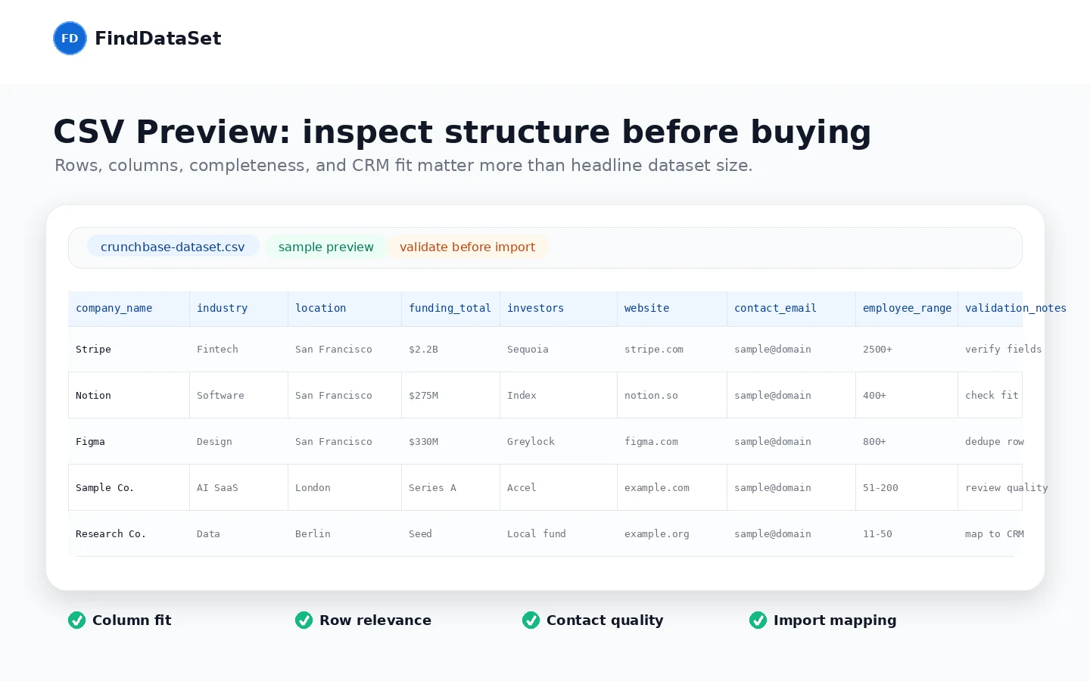The width and height of the screenshot is (1090, 681).
Task: Click the 2500+ employee range cell
Action: pyautogui.click(x=906, y=349)
